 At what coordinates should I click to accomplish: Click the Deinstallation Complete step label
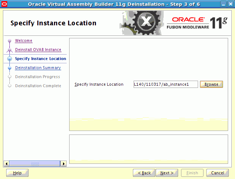click(x=38, y=86)
